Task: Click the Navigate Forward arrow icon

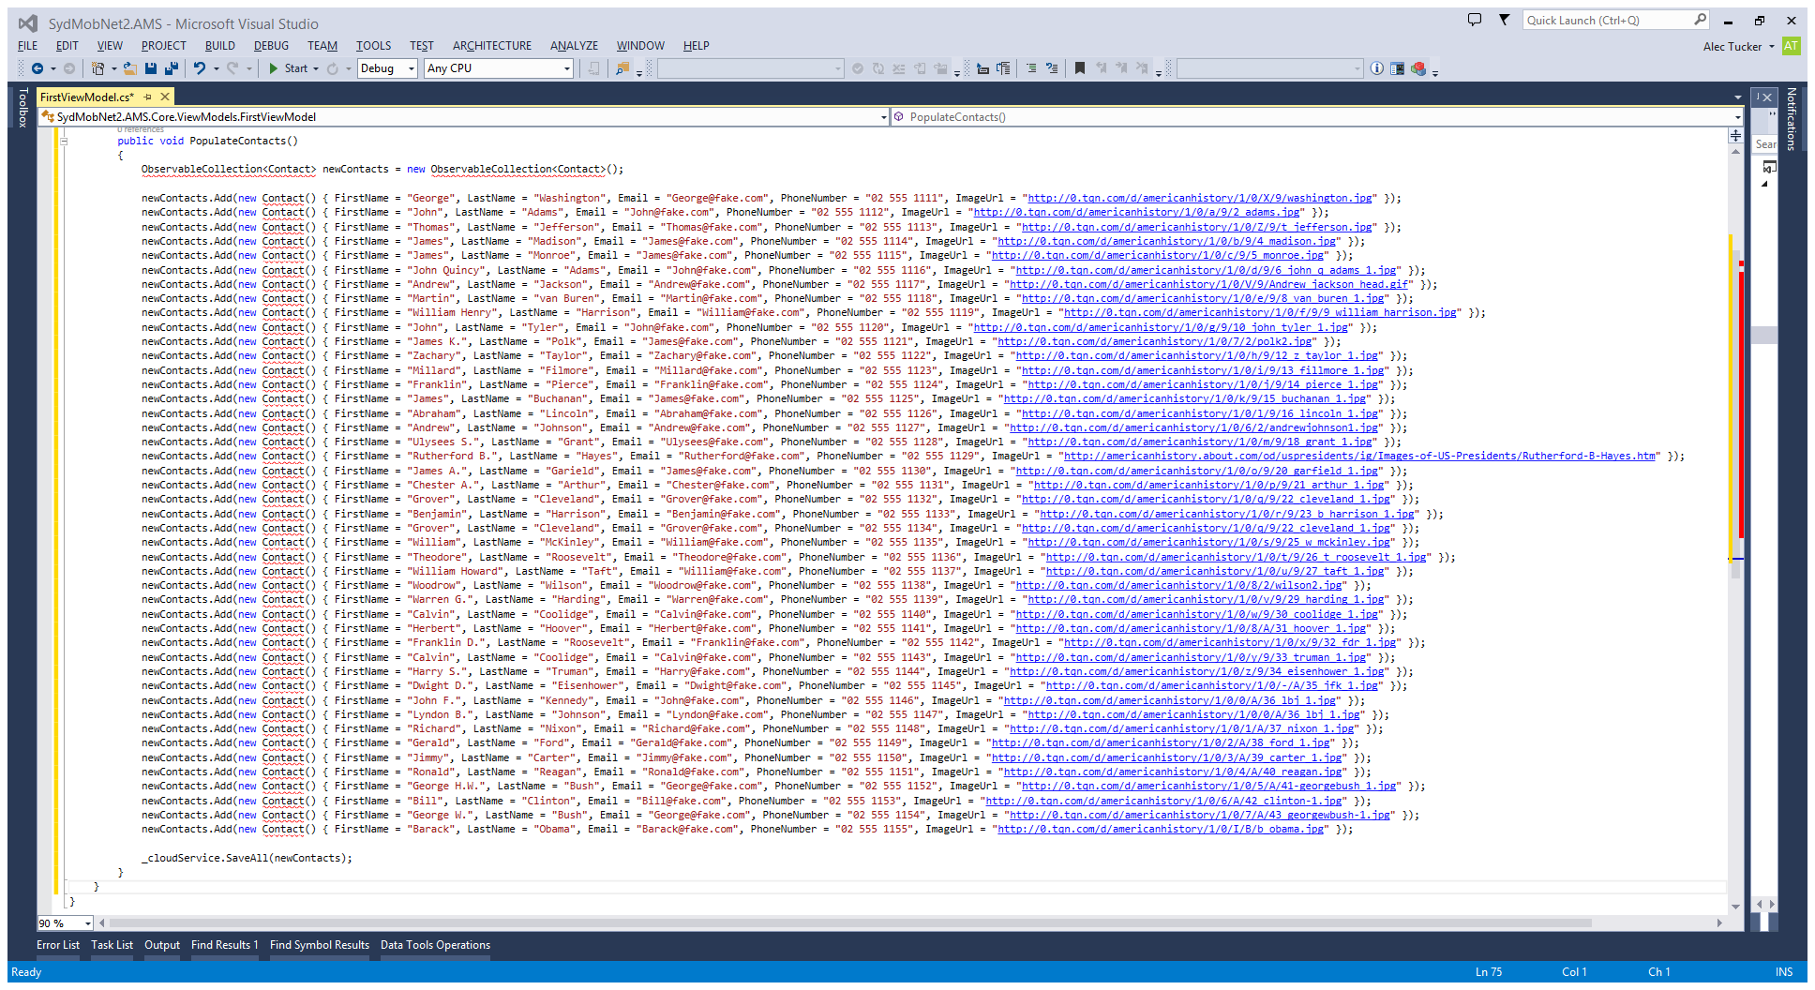Action: pos(69,68)
